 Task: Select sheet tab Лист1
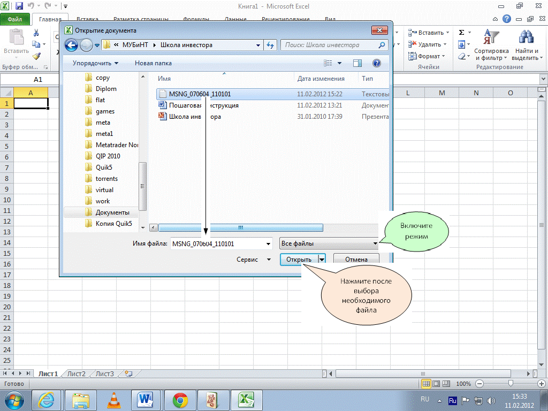48,374
